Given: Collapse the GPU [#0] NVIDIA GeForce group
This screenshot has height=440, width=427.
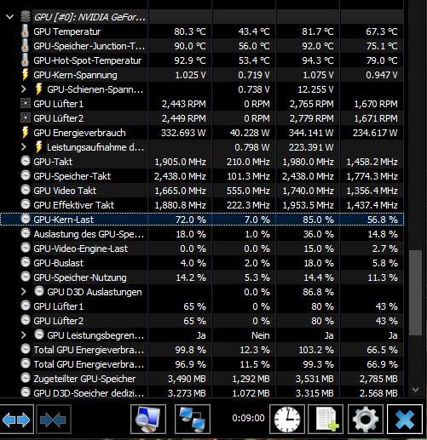Looking at the screenshot, I should tap(9, 17).
